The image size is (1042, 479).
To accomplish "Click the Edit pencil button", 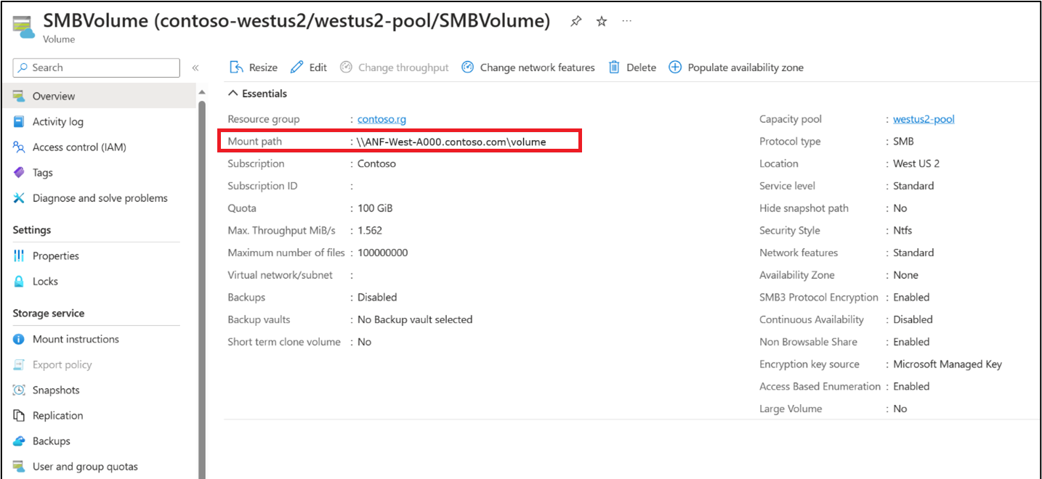I will tap(309, 67).
